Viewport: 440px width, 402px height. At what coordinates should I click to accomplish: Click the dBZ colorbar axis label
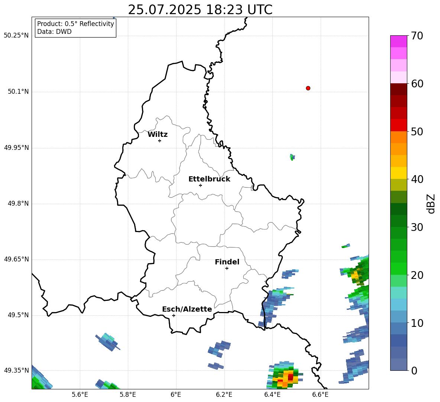[431, 203]
